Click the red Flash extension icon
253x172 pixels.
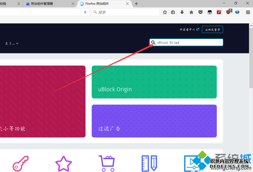pos(218,12)
